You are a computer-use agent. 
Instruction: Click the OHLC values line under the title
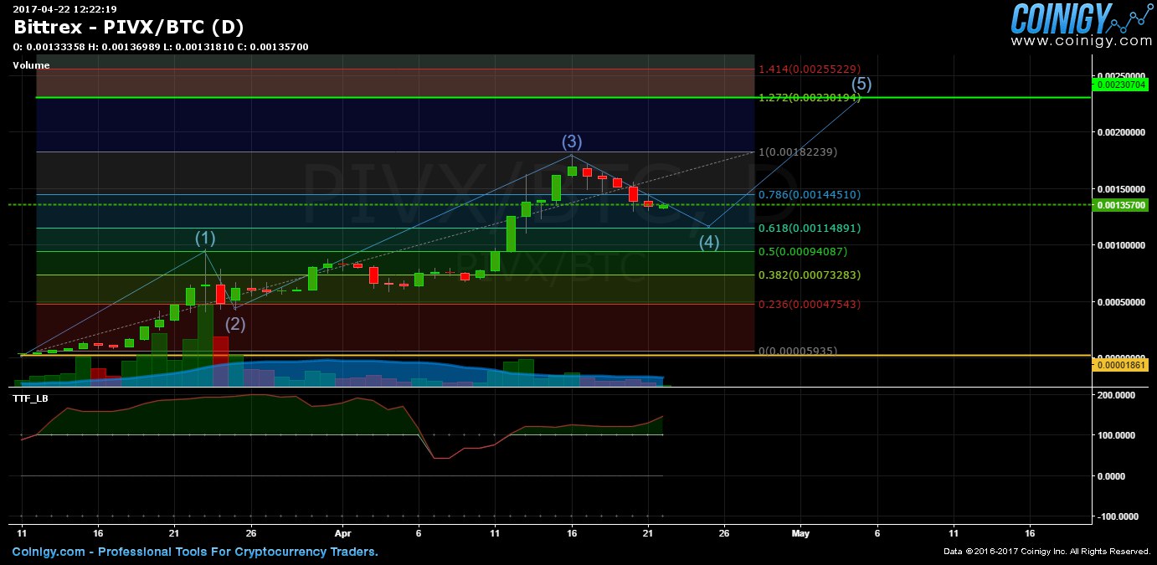(161, 47)
